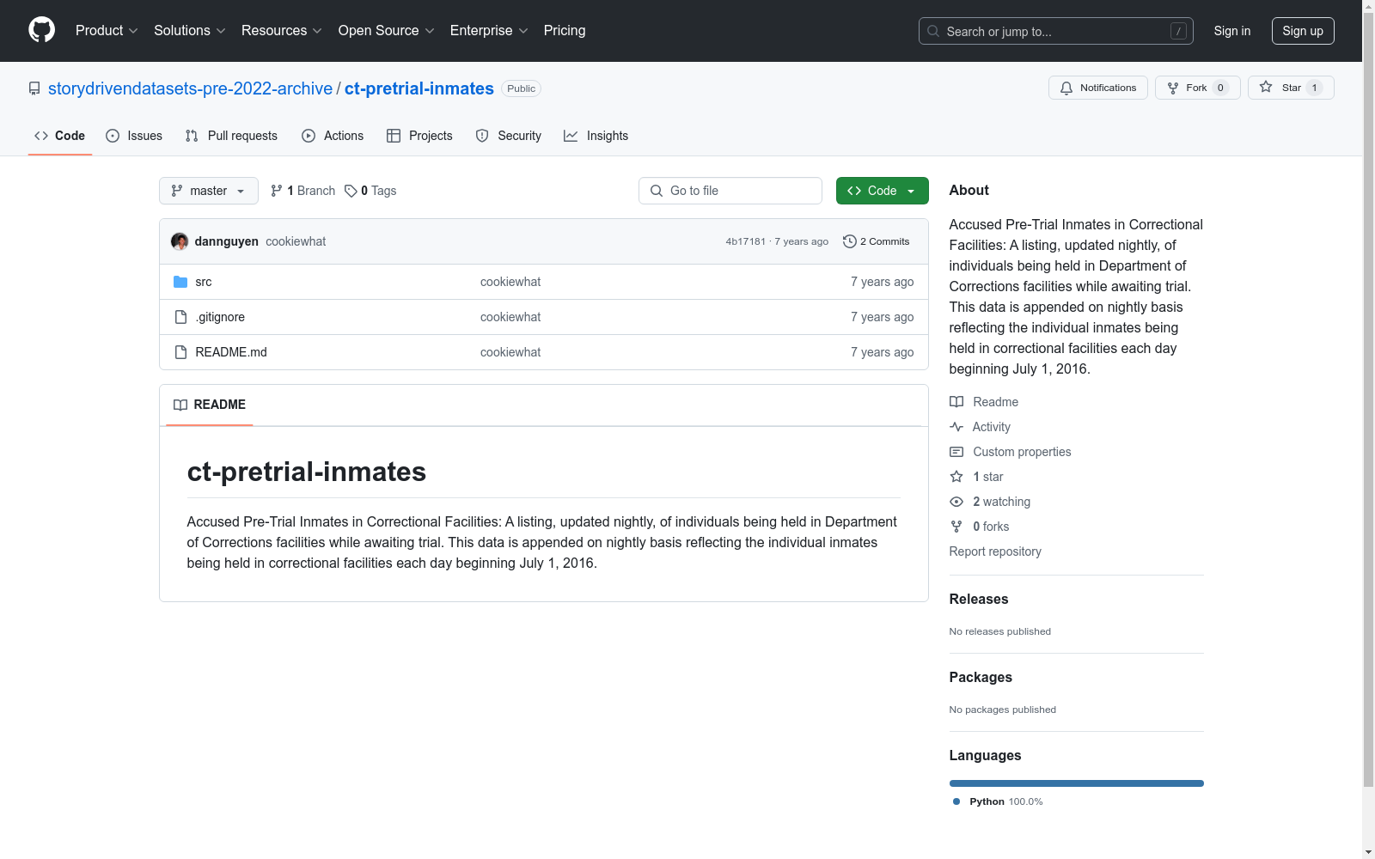Click the Python language bar
Viewport: 1375px width, 859px height.
(x=1077, y=783)
